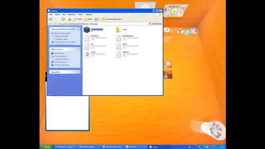Image resolution: width=265 pixels, height=149 pixels.
Task: Open the Views dropdown in toolbar
Action: coord(97,19)
